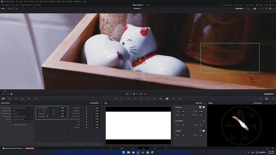Open the Help menu
The image size is (276, 155).
pyautogui.click(x=84, y=2)
